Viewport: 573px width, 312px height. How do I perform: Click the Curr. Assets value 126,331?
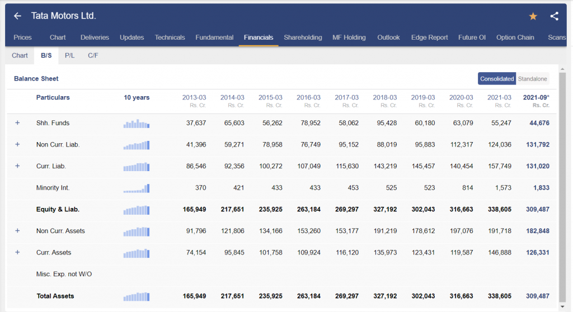538,252
